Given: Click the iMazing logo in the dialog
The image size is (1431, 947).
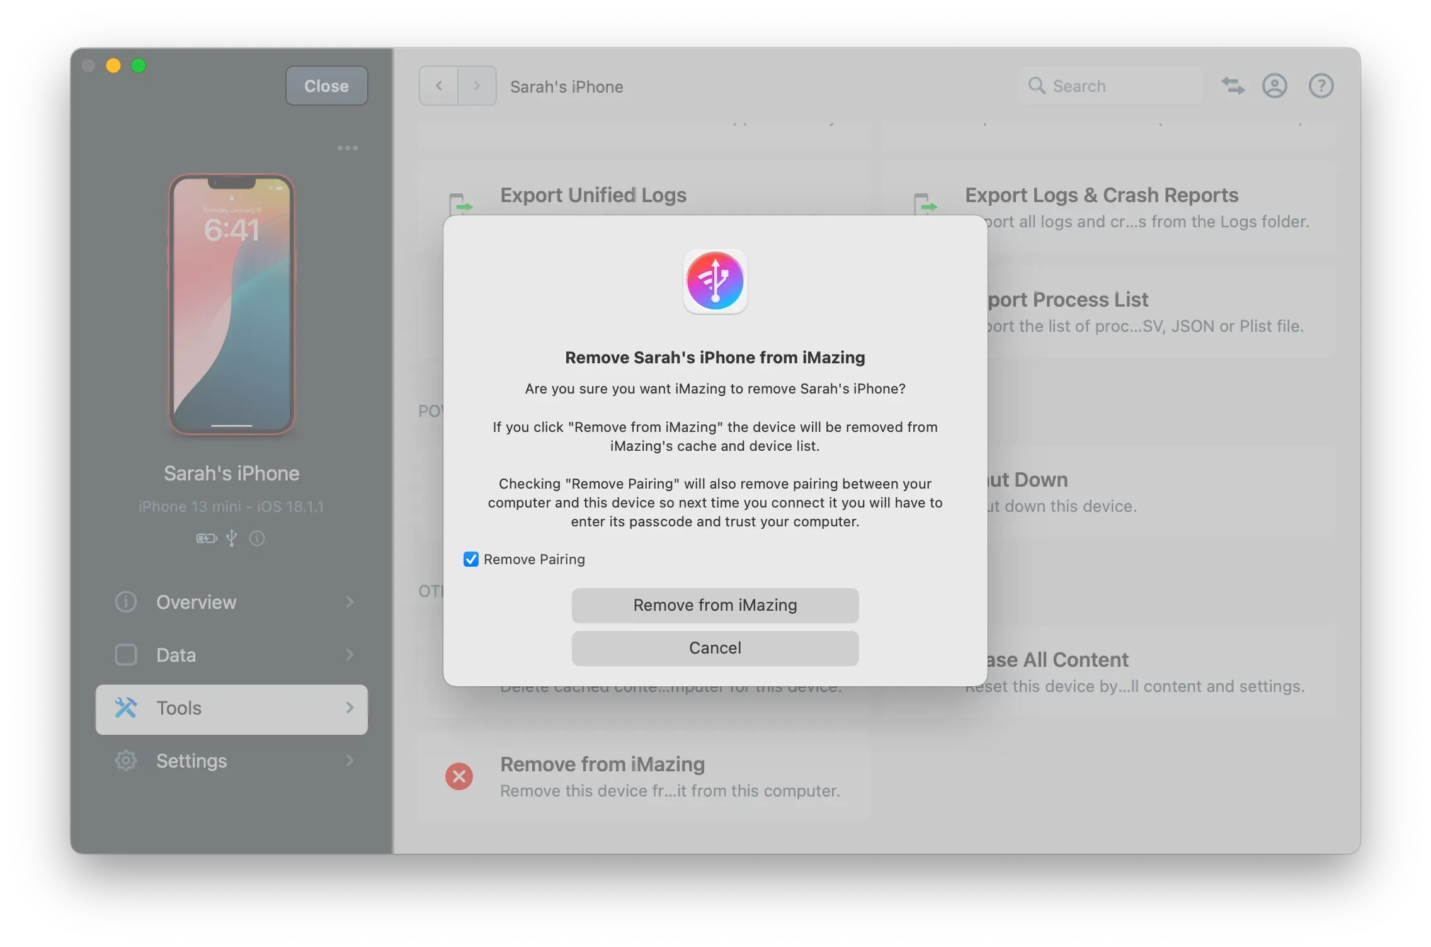Looking at the screenshot, I should pos(715,281).
